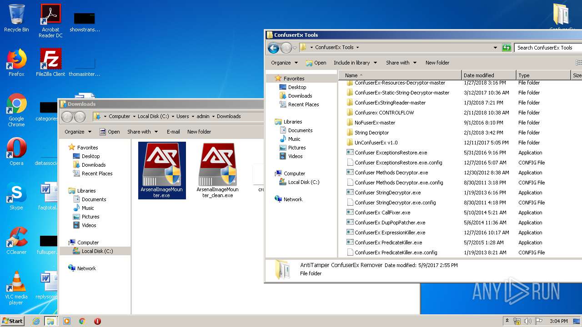Expand recent pages dropdown beside forward arrow

click(x=295, y=48)
